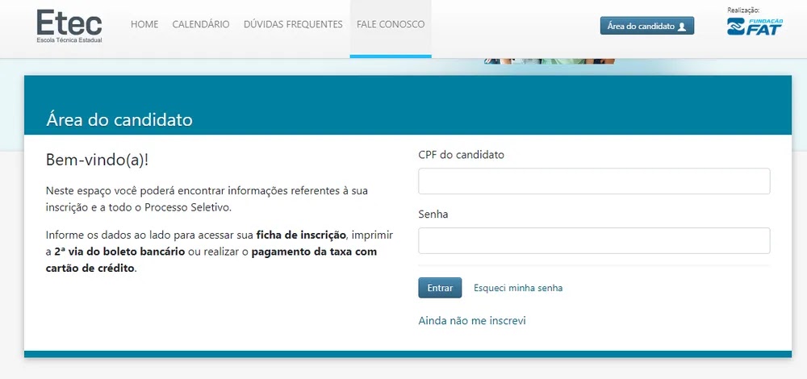Go to the CALENDÁRIO page

tap(201, 24)
